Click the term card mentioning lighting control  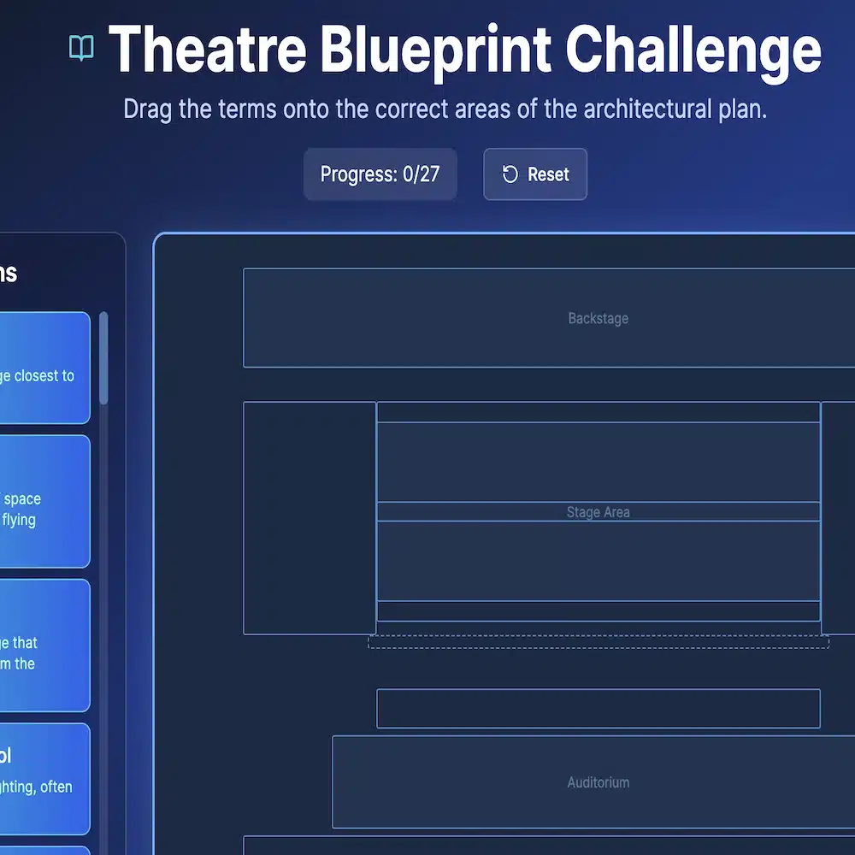[43, 778]
